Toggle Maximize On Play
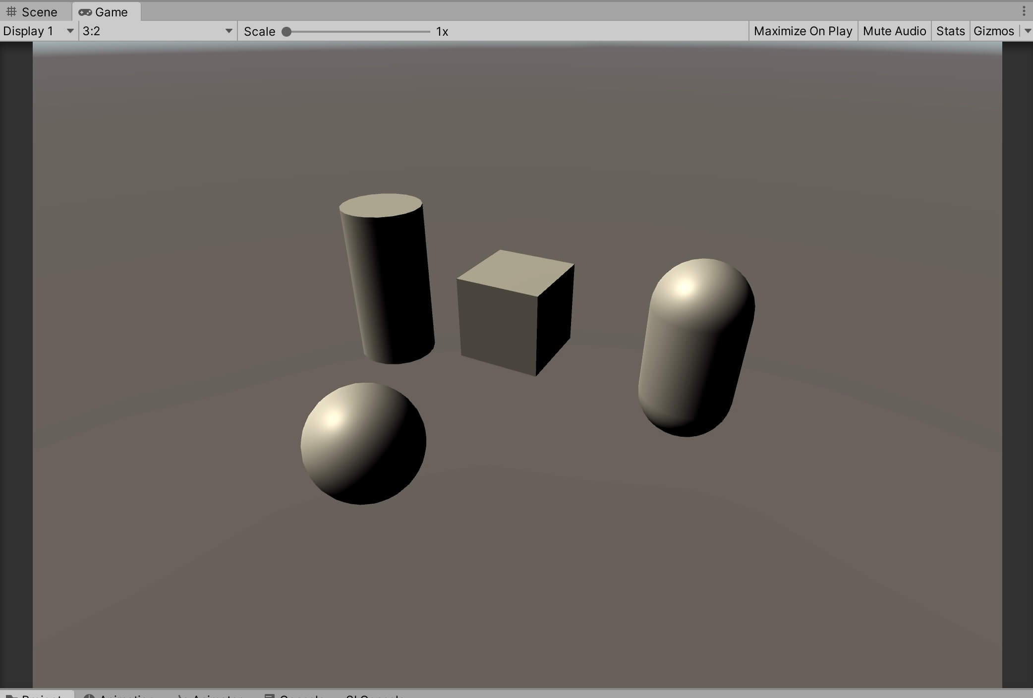This screenshot has width=1033, height=698. coord(803,31)
